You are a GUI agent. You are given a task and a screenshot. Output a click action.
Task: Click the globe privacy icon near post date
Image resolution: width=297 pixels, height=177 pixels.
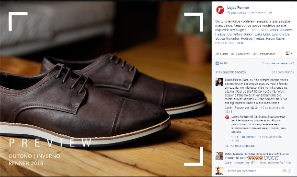tap(271, 12)
